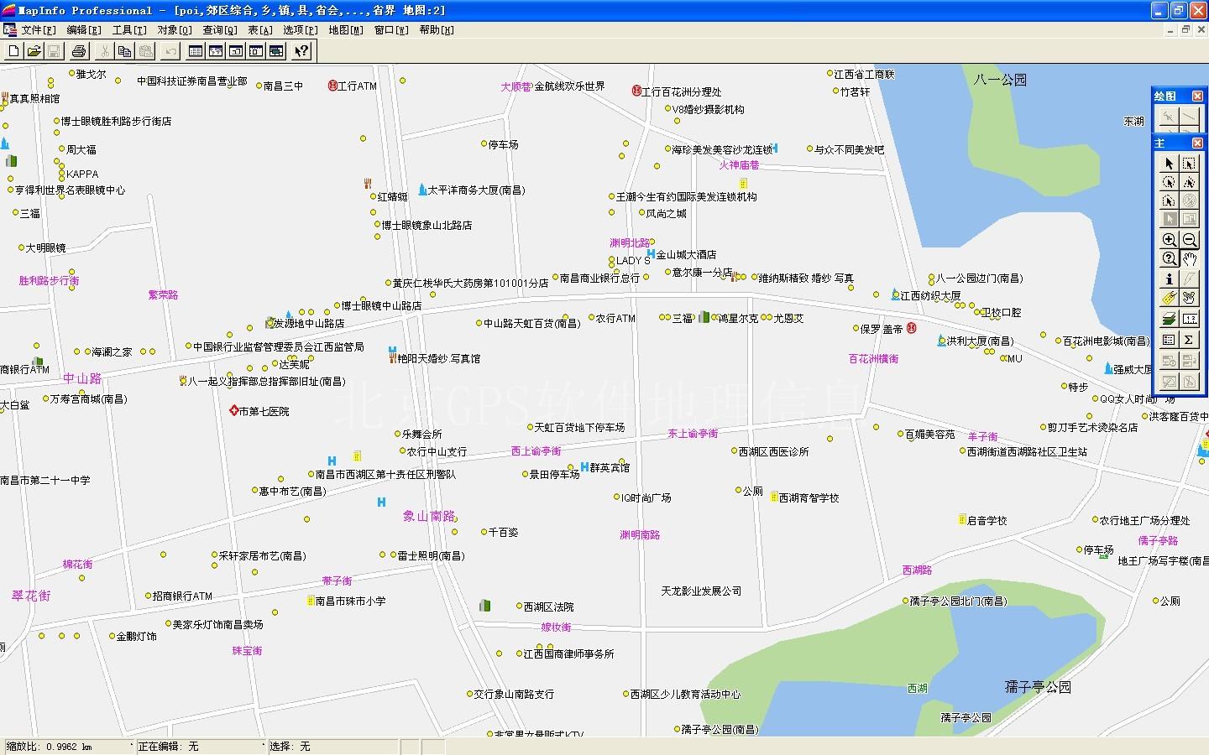Open a New Redistrict window icon
This screenshot has width=1209, height=755.
tap(276, 51)
